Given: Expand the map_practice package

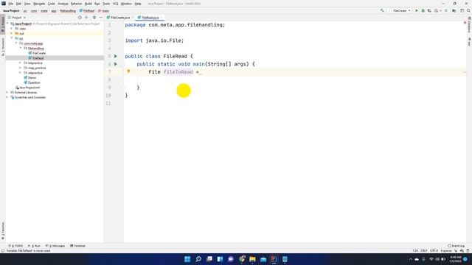Looking at the screenshot, I should tap(21, 68).
